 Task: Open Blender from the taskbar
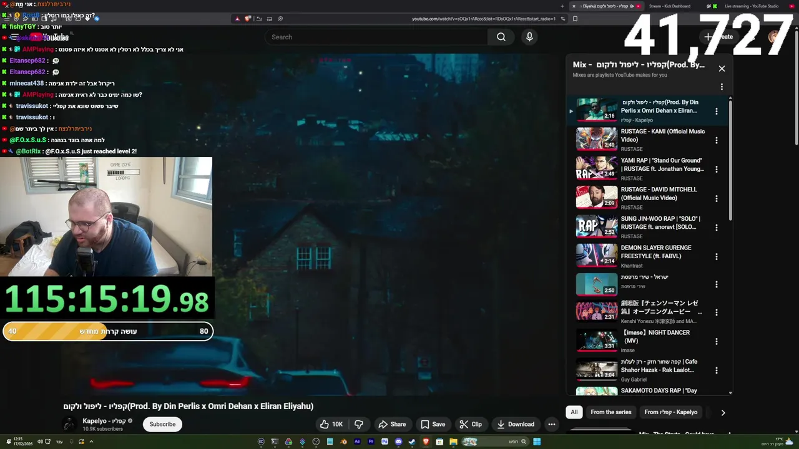[x=343, y=442]
